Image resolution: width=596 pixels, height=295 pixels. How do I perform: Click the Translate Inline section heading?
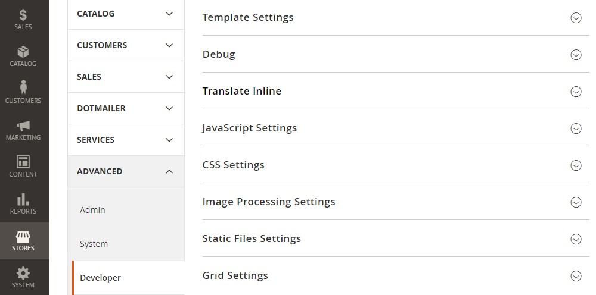[242, 91]
